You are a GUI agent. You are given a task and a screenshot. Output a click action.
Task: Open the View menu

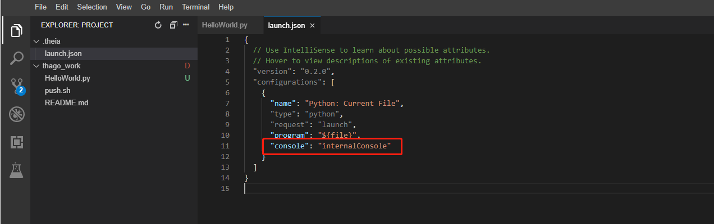123,7
